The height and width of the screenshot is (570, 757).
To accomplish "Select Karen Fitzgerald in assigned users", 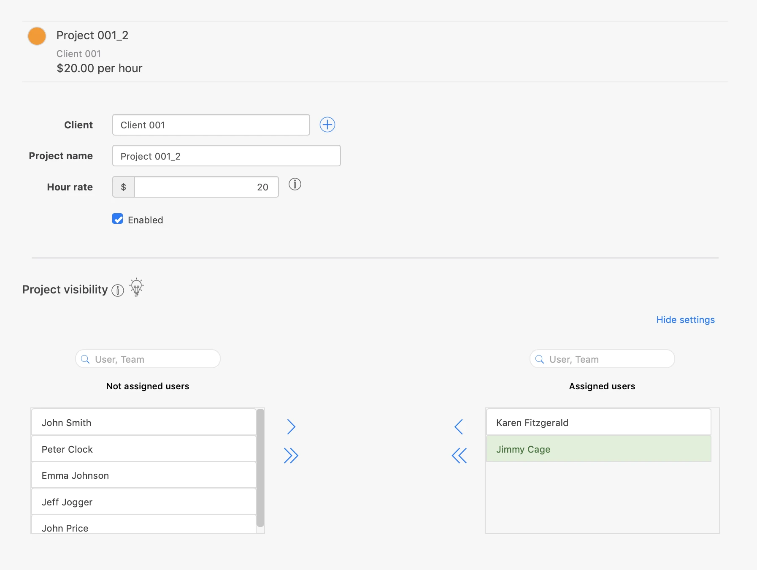I will pyautogui.click(x=598, y=422).
